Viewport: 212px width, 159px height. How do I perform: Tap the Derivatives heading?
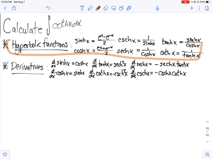27,67
